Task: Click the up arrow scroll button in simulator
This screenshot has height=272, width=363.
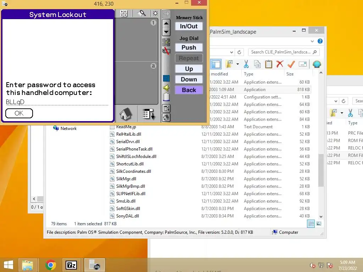Action: click(166, 23)
